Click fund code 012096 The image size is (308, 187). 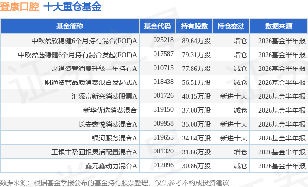(164, 165)
